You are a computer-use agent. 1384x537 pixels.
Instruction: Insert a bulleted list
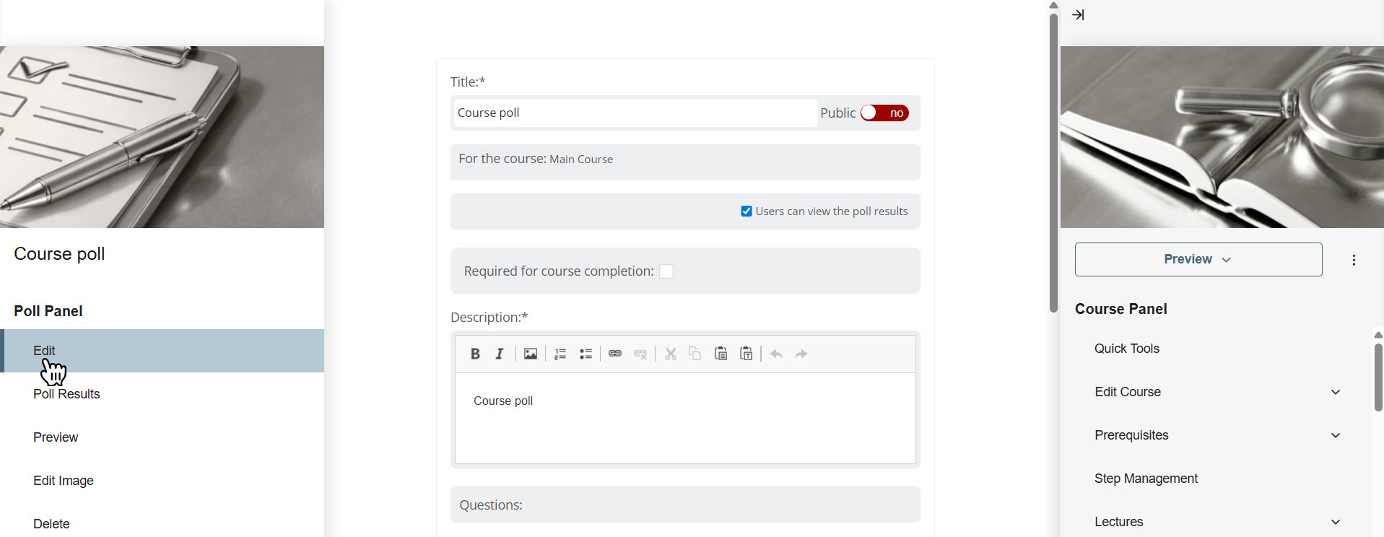pos(586,354)
